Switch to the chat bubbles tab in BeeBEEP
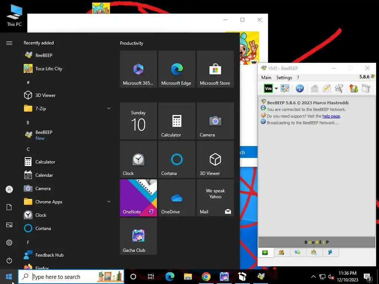The width and height of the screenshot is (379, 284). 298,253
